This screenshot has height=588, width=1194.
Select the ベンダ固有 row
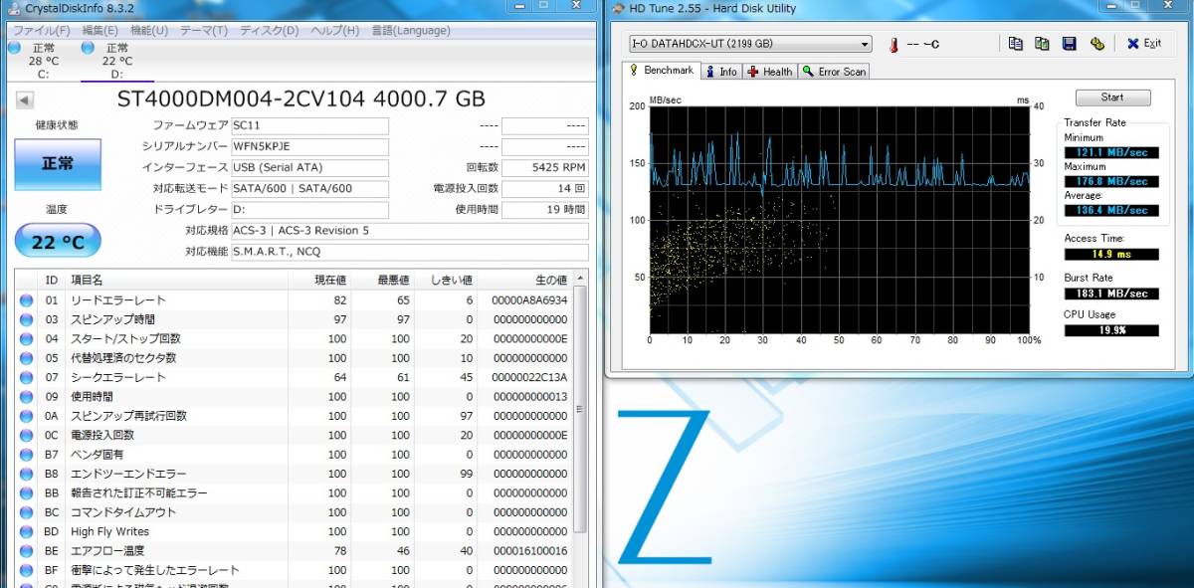tap(295, 455)
